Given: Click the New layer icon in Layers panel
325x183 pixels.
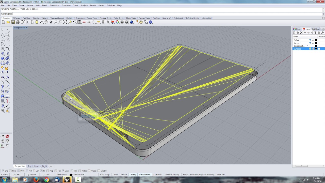Looking at the screenshot, I should tap(294, 33).
